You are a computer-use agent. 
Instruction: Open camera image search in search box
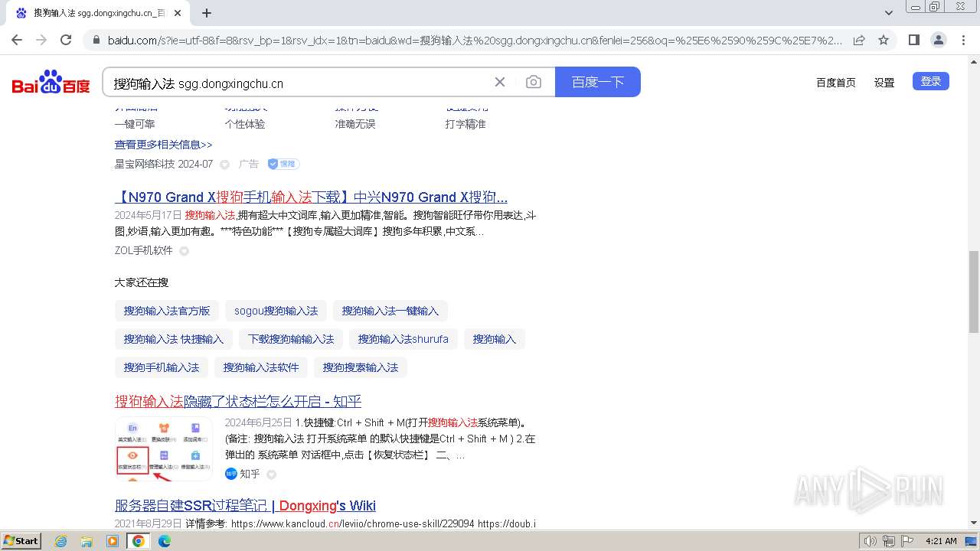click(x=534, y=82)
